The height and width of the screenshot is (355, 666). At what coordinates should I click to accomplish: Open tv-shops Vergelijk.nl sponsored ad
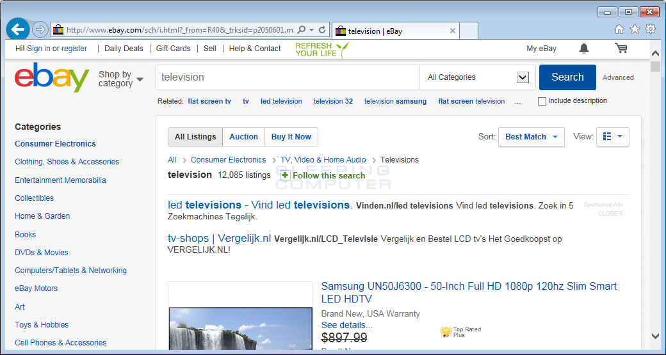[x=219, y=239]
